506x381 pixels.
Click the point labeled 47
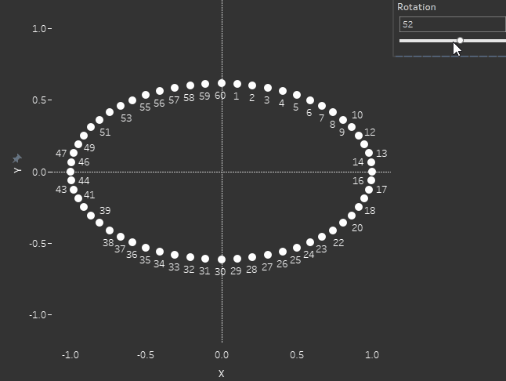click(74, 153)
